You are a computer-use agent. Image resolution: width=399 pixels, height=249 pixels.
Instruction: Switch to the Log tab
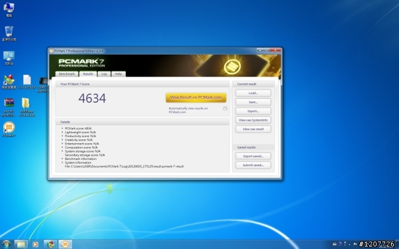[x=104, y=74]
